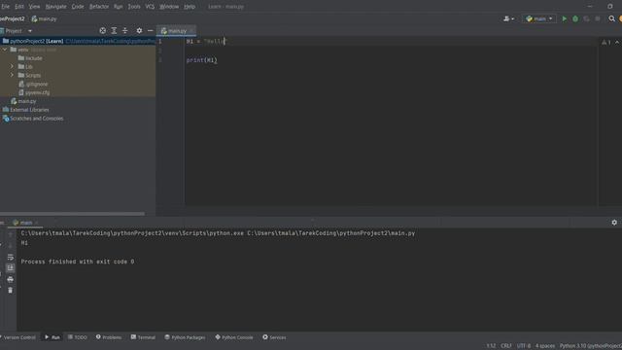Expand all nodes icon in Project panel header

click(114, 30)
